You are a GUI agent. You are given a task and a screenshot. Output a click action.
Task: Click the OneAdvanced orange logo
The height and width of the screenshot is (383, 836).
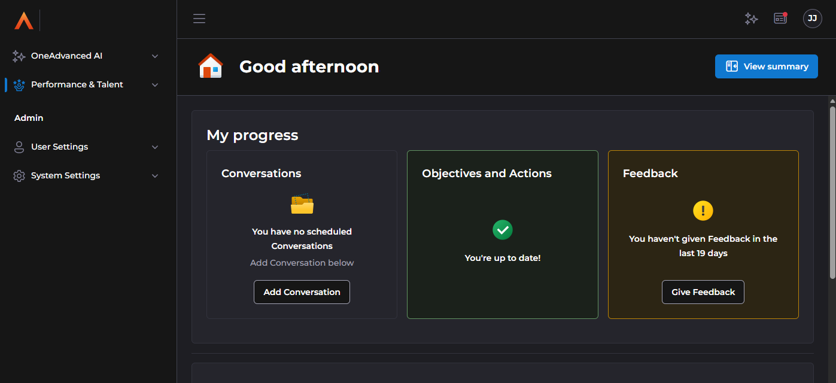click(24, 20)
